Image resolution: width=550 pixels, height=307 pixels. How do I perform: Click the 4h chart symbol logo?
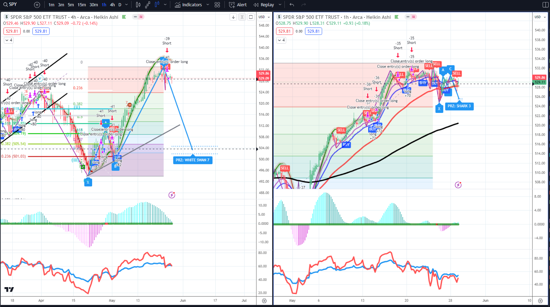(x=6, y=17)
